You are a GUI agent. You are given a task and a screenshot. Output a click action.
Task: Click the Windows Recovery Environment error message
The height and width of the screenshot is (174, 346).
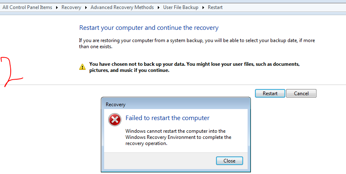(178, 137)
